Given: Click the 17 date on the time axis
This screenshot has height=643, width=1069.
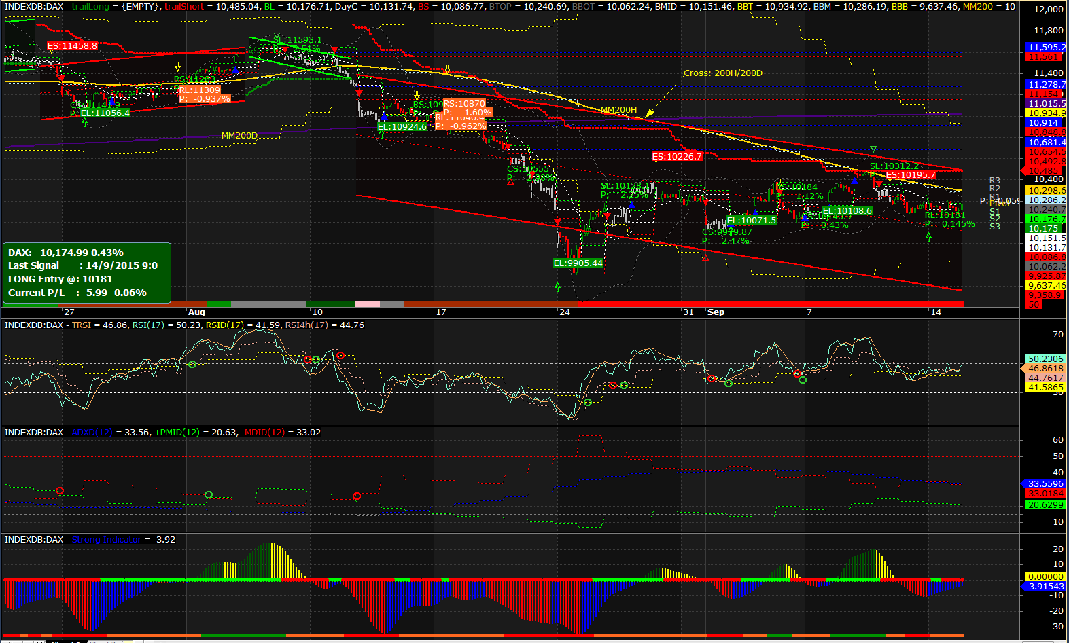Looking at the screenshot, I should 441,312.
